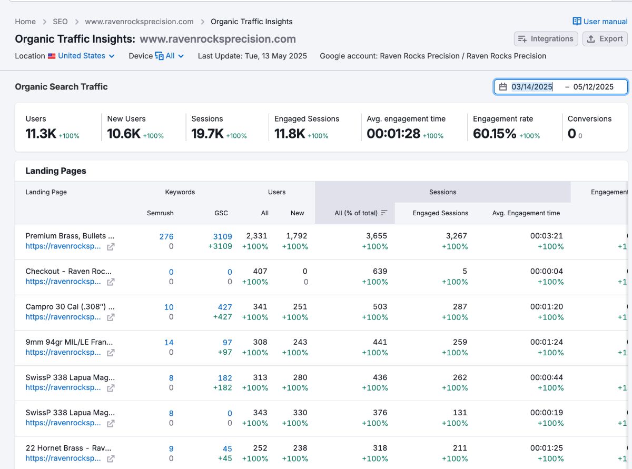Open Semrush keywords count 276

(x=166, y=237)
